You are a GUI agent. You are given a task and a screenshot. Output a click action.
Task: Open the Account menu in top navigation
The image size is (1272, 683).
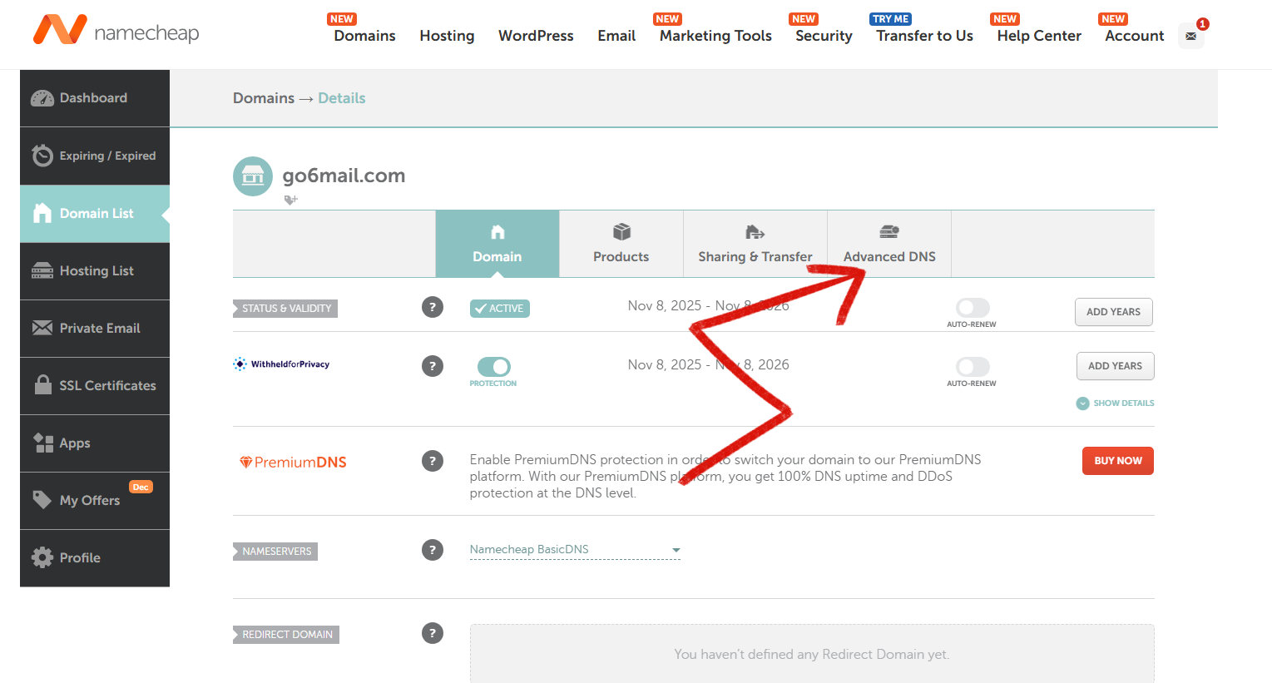tap(1134, 36)
